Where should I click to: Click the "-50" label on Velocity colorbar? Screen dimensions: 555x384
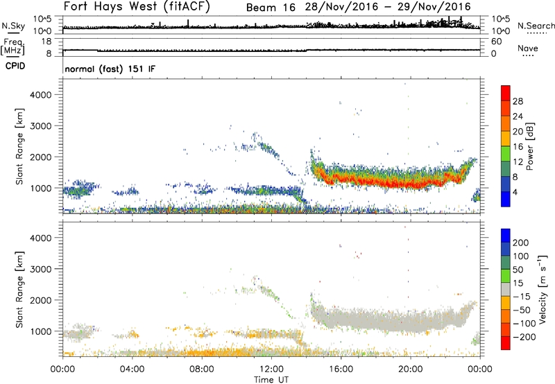pyautogui.click(x=522, y=310)
